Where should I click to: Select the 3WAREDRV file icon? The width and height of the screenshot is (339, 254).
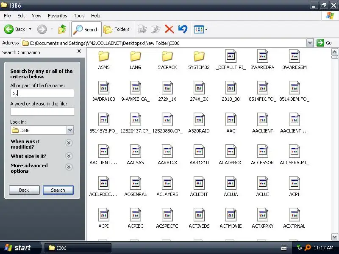263,56
